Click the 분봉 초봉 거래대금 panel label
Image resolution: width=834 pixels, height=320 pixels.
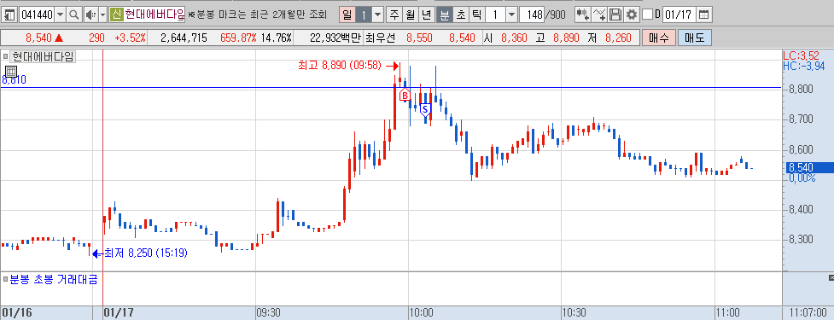[x=54, y=279]
